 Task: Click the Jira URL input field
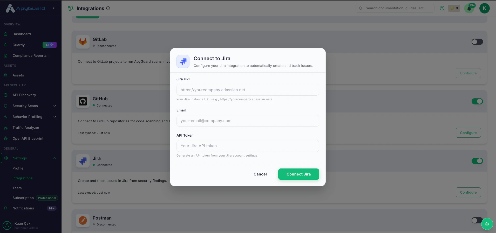pyautogui.click(x=248, y=90)
